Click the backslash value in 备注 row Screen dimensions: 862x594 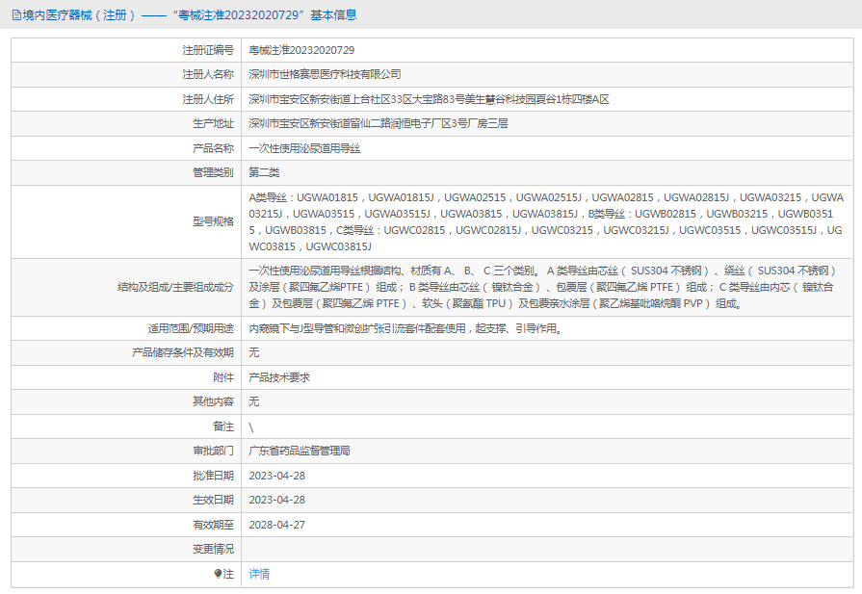pos(251,426)
